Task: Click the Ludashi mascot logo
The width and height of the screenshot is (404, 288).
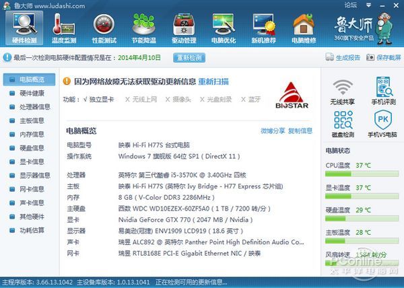Action: [x=384, y=28]
